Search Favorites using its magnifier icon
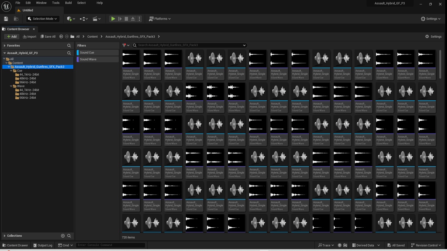The image size is (447, 251). [69, 46]
